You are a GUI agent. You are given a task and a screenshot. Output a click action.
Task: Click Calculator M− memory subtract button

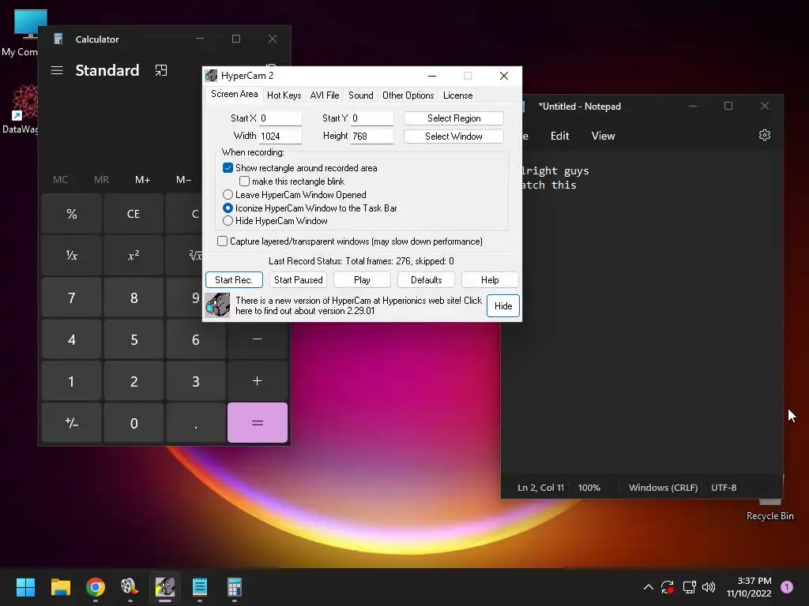(x=183, y=180)
